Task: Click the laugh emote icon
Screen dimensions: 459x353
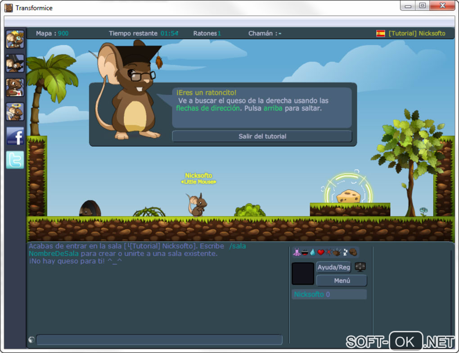Action: (x=305, y=252)
